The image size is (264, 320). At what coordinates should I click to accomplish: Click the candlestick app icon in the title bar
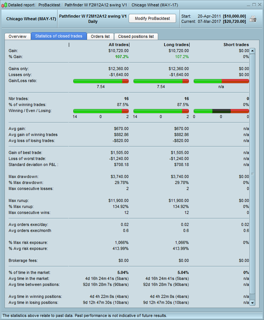pyautogui.click(x=4, y=5)
